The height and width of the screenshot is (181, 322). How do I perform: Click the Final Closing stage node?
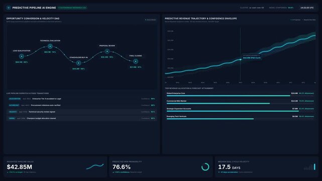click(x=136, y=61)
